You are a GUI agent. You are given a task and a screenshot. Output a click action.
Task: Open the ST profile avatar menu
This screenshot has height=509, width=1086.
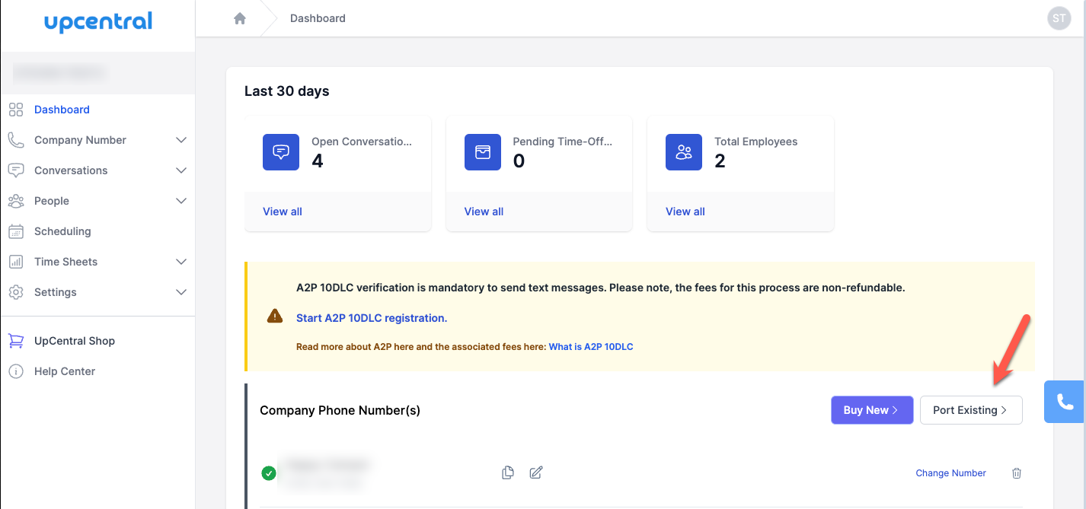tap(1059, 17)
